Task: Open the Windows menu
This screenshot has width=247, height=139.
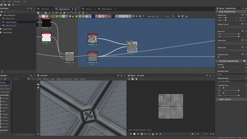Action: (17, 2)
